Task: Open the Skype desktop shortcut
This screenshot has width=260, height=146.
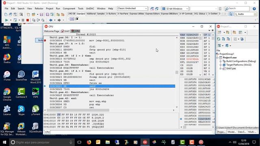Action: [21, 110]
